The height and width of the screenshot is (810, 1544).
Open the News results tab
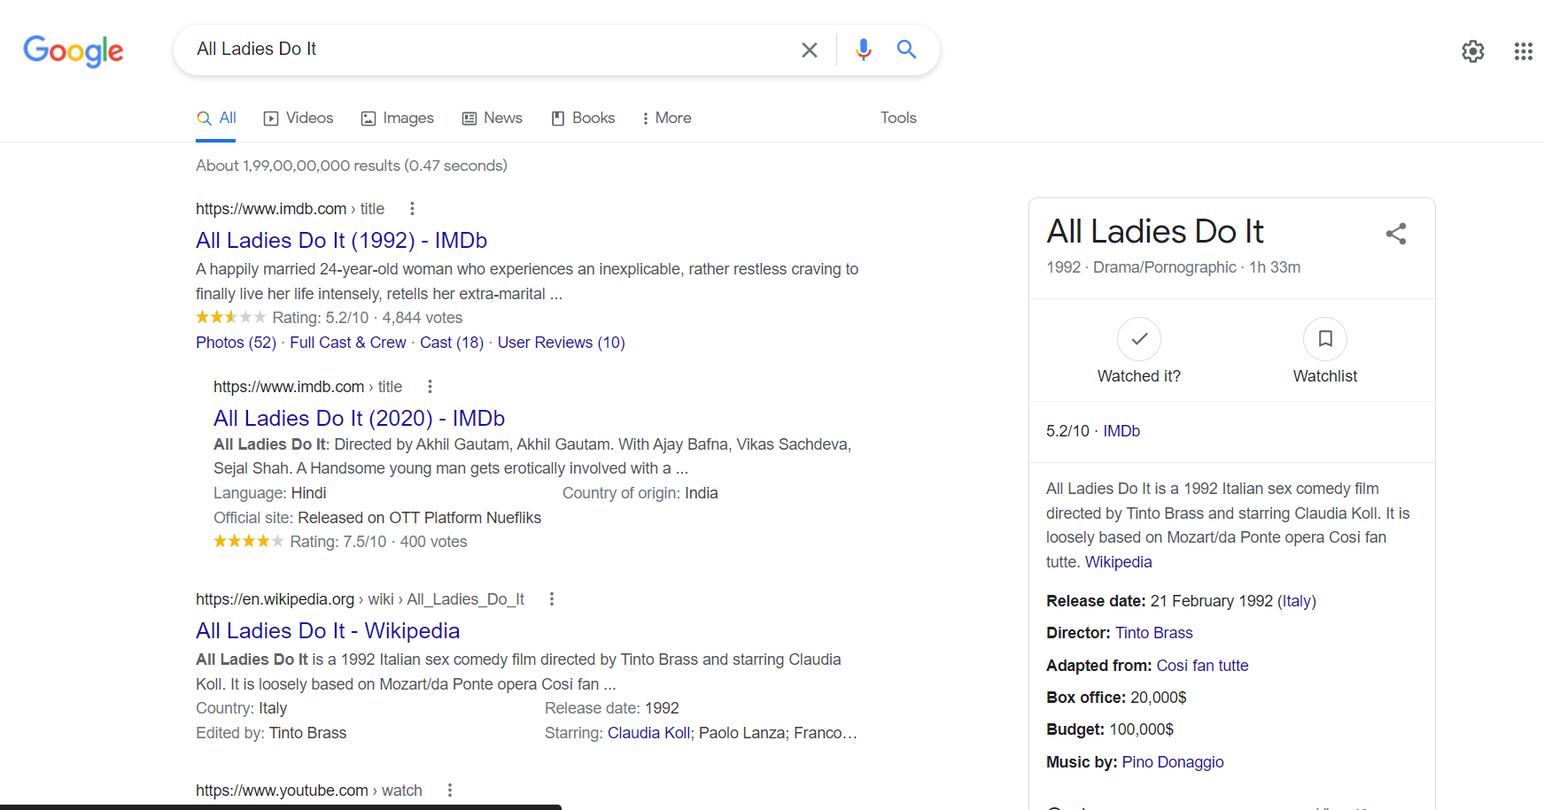(x=493, y=118)
